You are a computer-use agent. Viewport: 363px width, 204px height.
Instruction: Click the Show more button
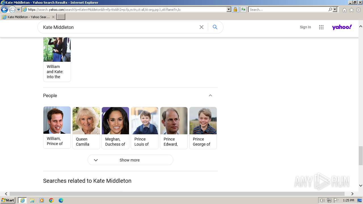[130, 160]
